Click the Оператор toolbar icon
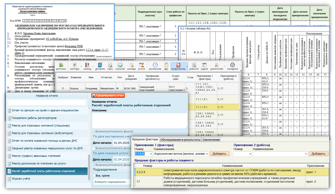 [x=194, y=66]
